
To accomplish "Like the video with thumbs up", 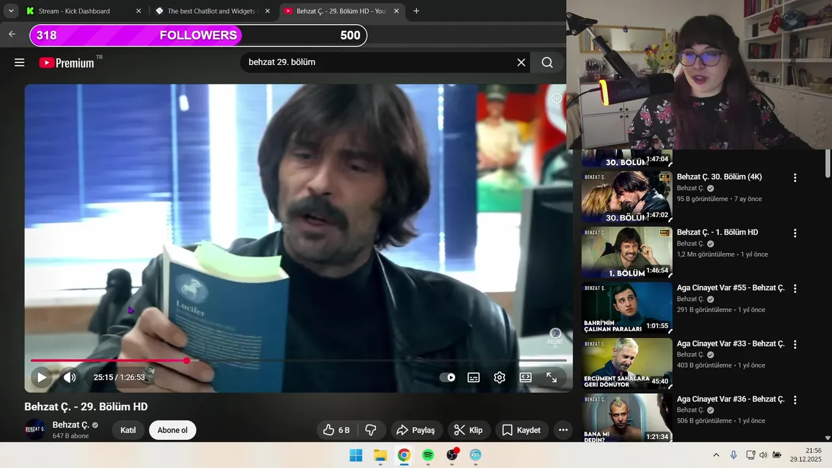I will point(336,430).
